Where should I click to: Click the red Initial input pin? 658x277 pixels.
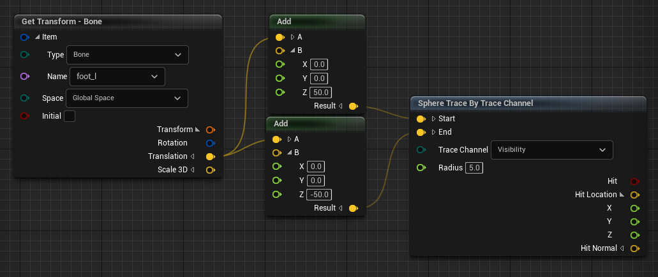[x=24, y=116]
